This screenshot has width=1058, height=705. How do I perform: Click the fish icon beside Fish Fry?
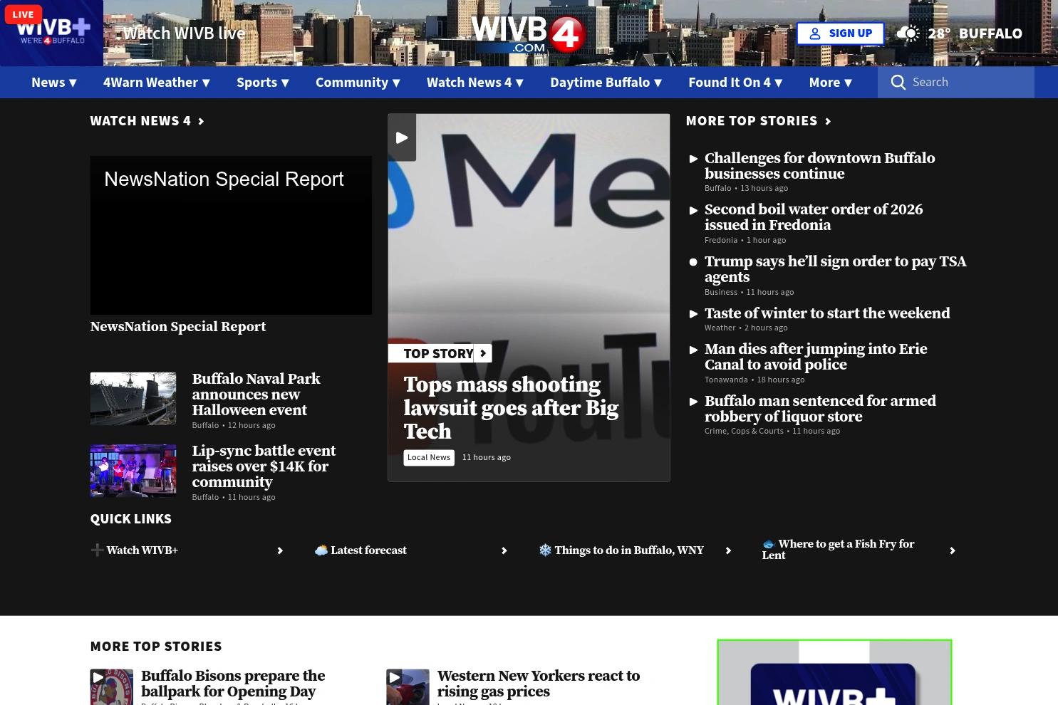click(x=769, y=544)
